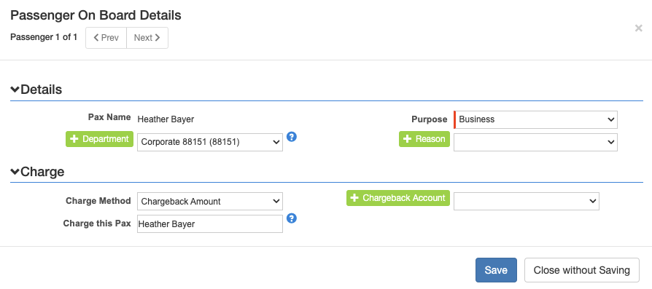Viewport: 652px width, 289px height.
Task: Open the Department dropdown showing Corporate 88151
Action: (x=210, y=142)
